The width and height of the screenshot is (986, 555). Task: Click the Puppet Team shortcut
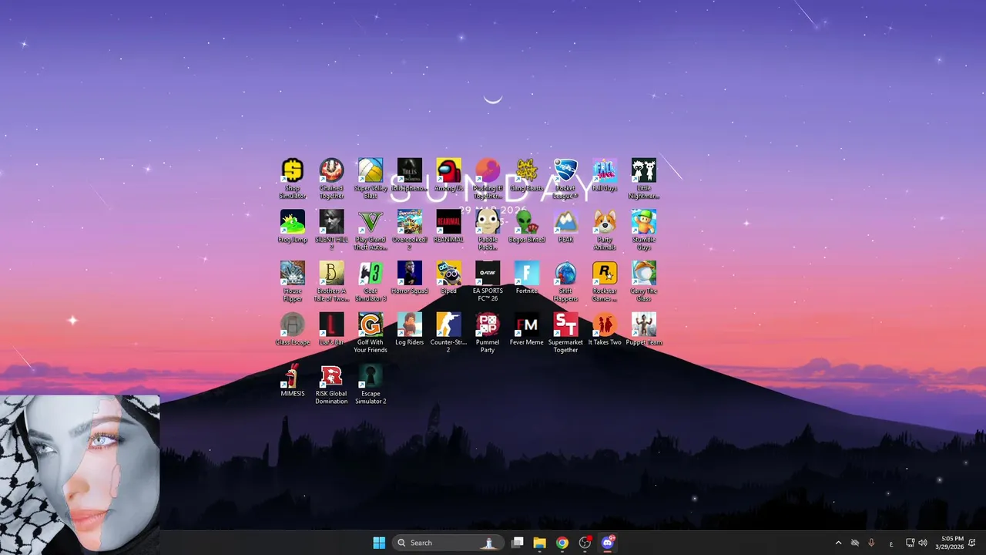pos(643,329)
